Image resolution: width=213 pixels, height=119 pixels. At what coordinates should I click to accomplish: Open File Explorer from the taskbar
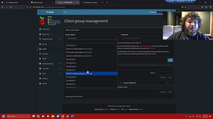click(x=53, y=116)
